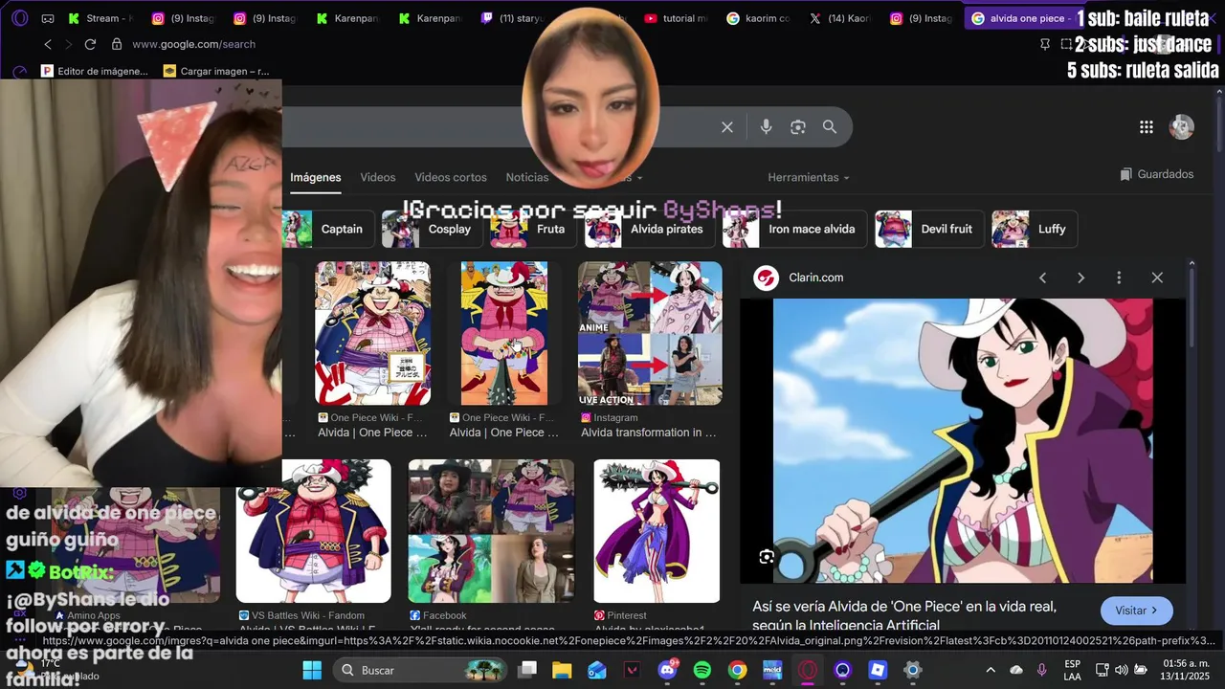This screenshot has height=689, width=1225.
Task: Open the VS Battles Wiki Alvida thumbnail
Action: point(314,531)
